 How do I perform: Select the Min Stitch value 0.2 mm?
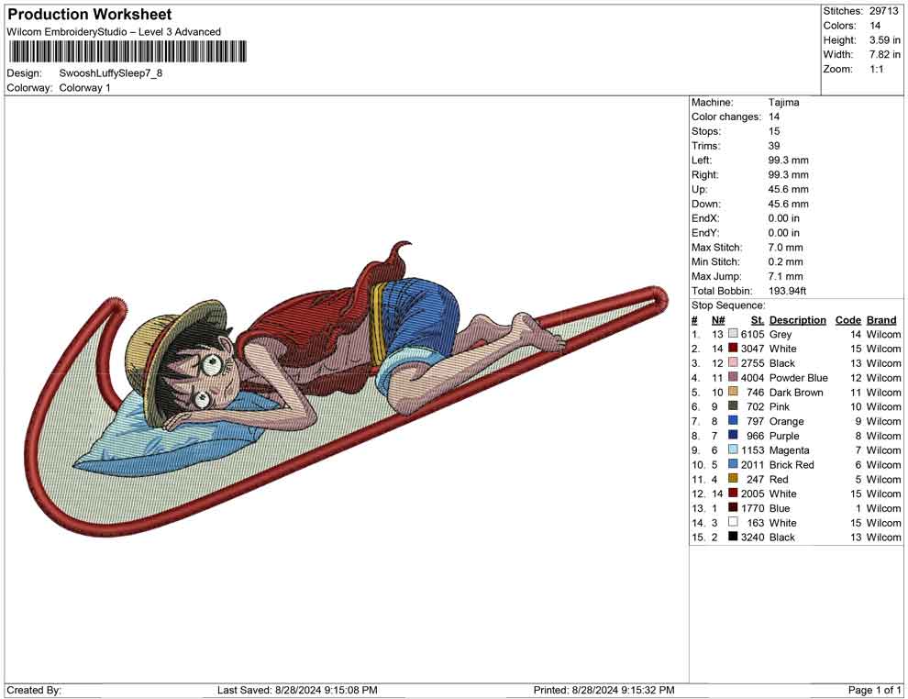pyautogui.click(x=785, y=261)
